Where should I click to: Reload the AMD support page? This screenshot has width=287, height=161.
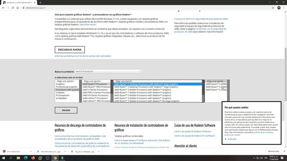pyautogui.click(x=13, y=8)
